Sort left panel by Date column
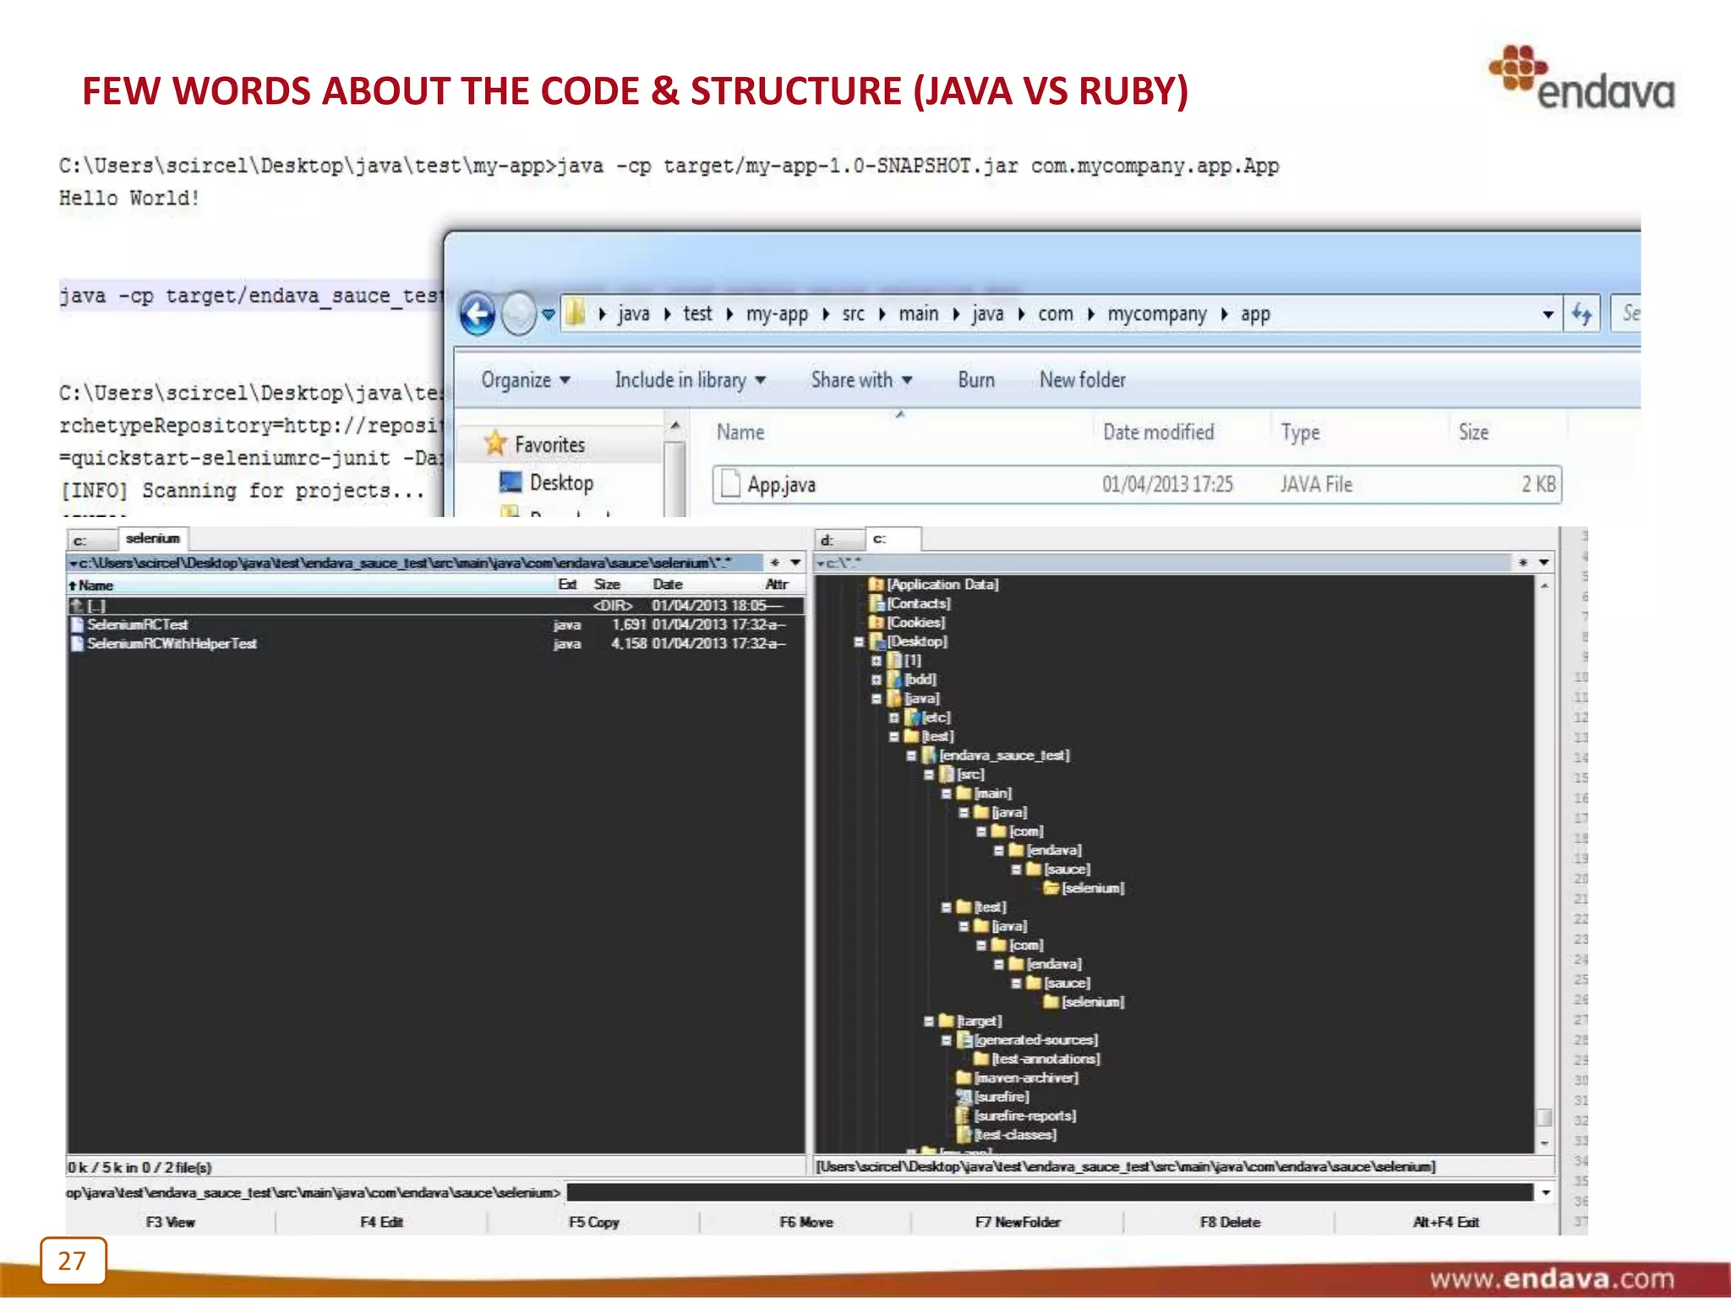 click(x=668, y=585)
